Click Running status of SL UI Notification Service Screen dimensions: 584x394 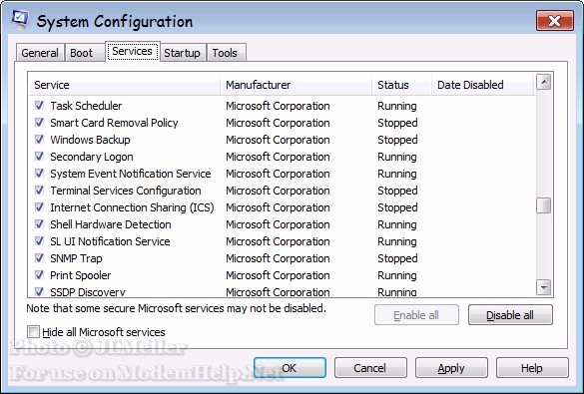pyautogui.click(x=397, y=241)
